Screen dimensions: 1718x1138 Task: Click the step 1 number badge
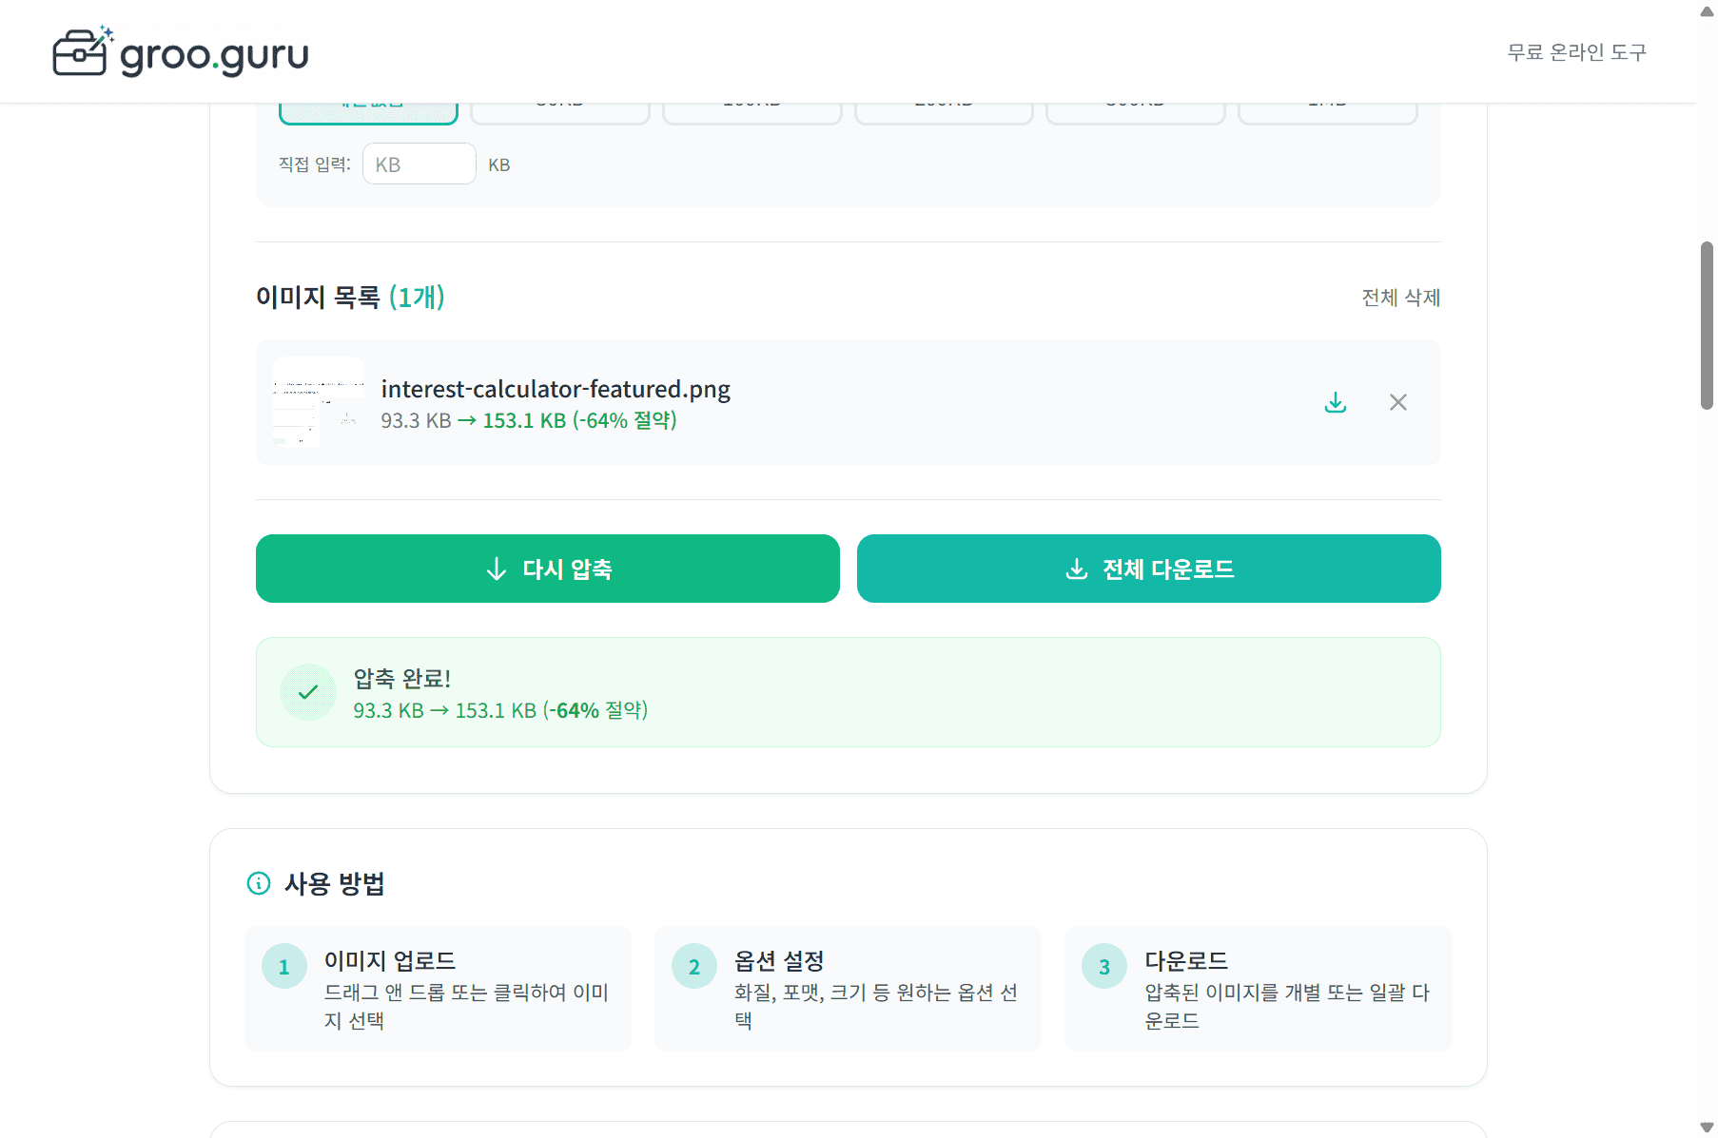[283, 966]
